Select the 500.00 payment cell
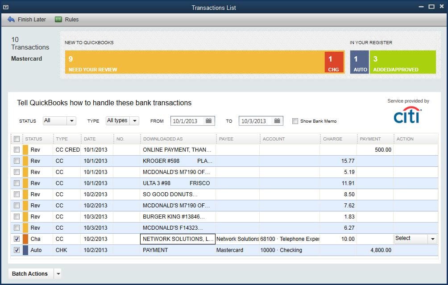 [x=375, y=150]
